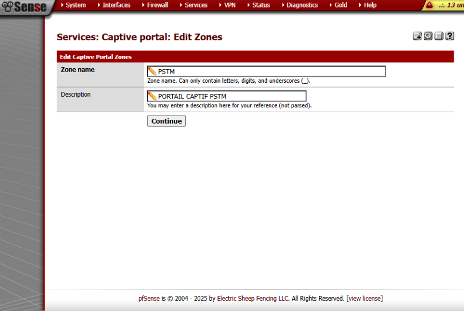
Task: Click the pfSense logo
Action: [x=24, y=7]
